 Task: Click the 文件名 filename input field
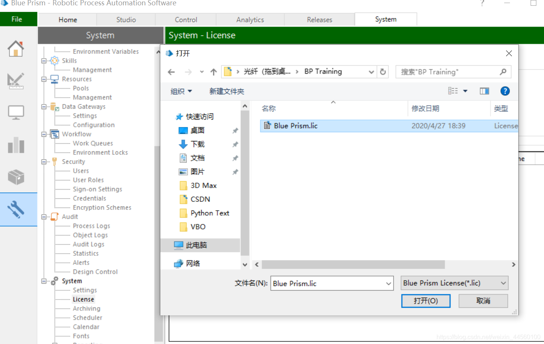(x=332, y=284)
